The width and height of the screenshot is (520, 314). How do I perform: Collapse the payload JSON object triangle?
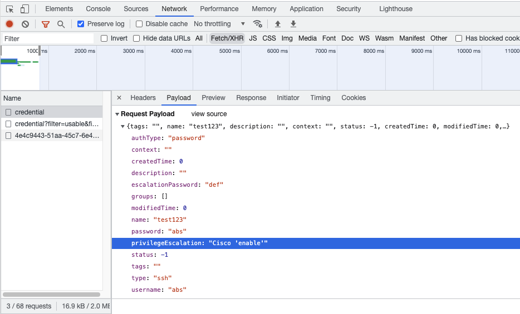122,126
